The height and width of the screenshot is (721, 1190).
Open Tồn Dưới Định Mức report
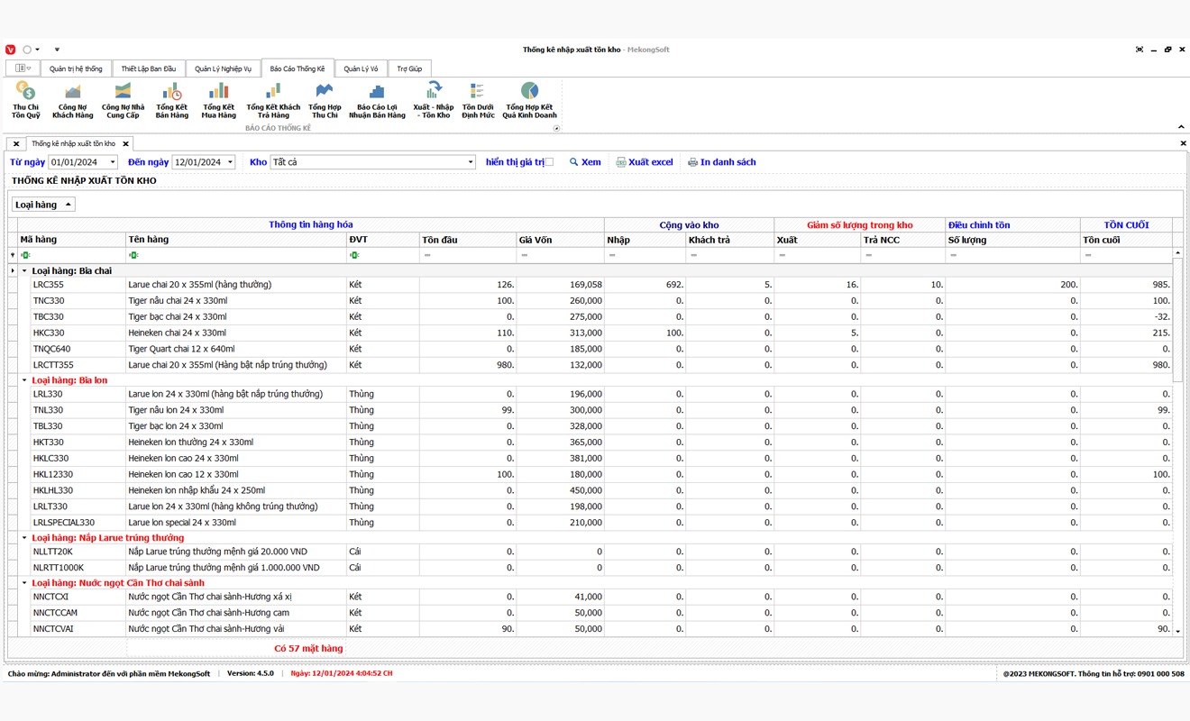click(478, 99)
